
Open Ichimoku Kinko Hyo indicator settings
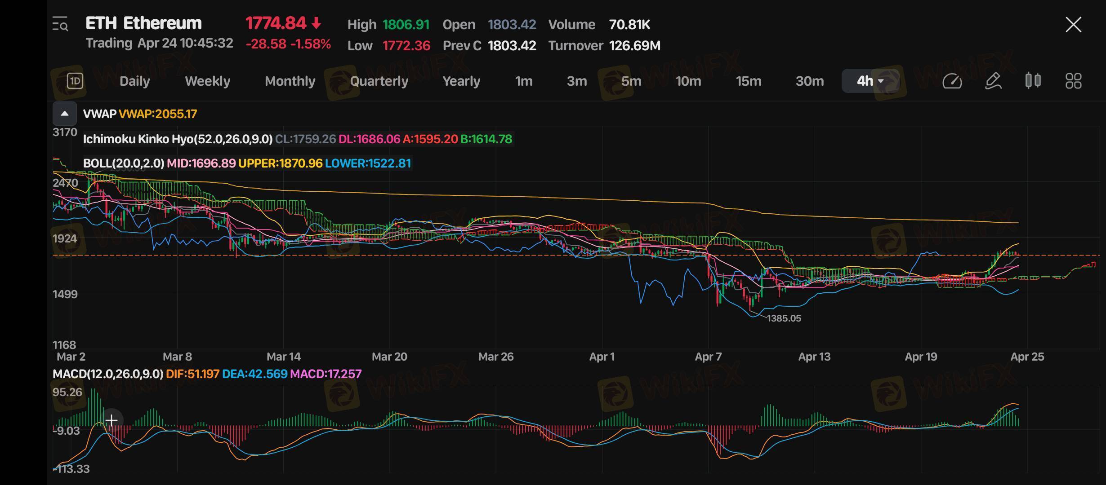click(x=178, y=139)
